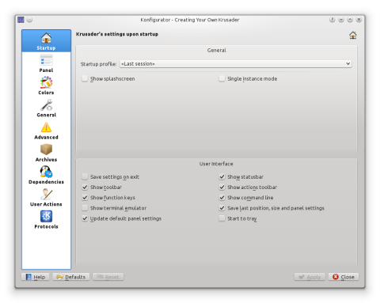Viewport: 380px width, 303px height.
Task: Click the 'User Interface' group title
Action: click(216, 164)
